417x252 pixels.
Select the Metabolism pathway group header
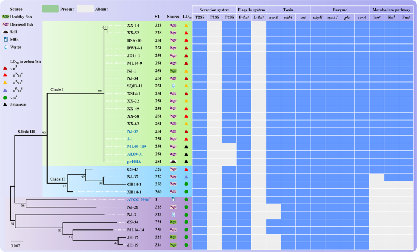(x=391, y=10)
